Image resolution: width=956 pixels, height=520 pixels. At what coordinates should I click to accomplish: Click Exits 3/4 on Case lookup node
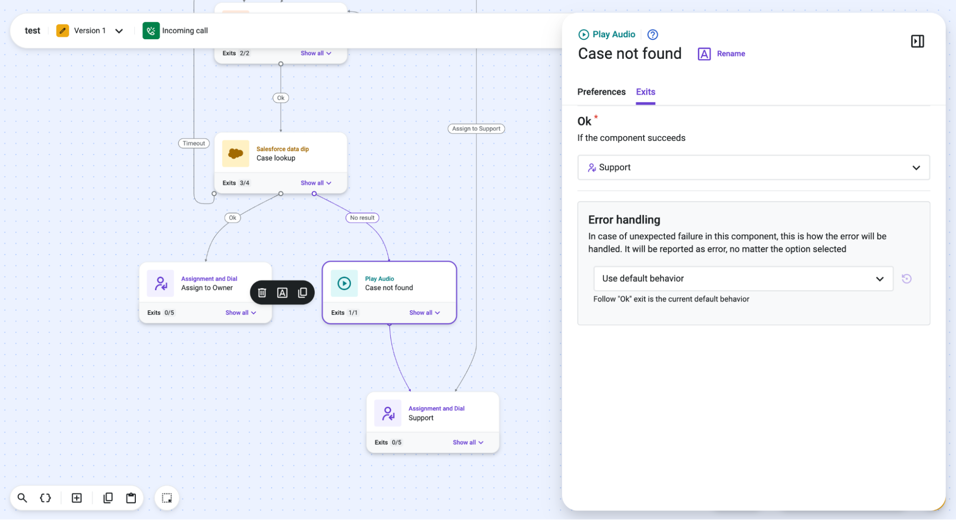(x=236, y=183)
